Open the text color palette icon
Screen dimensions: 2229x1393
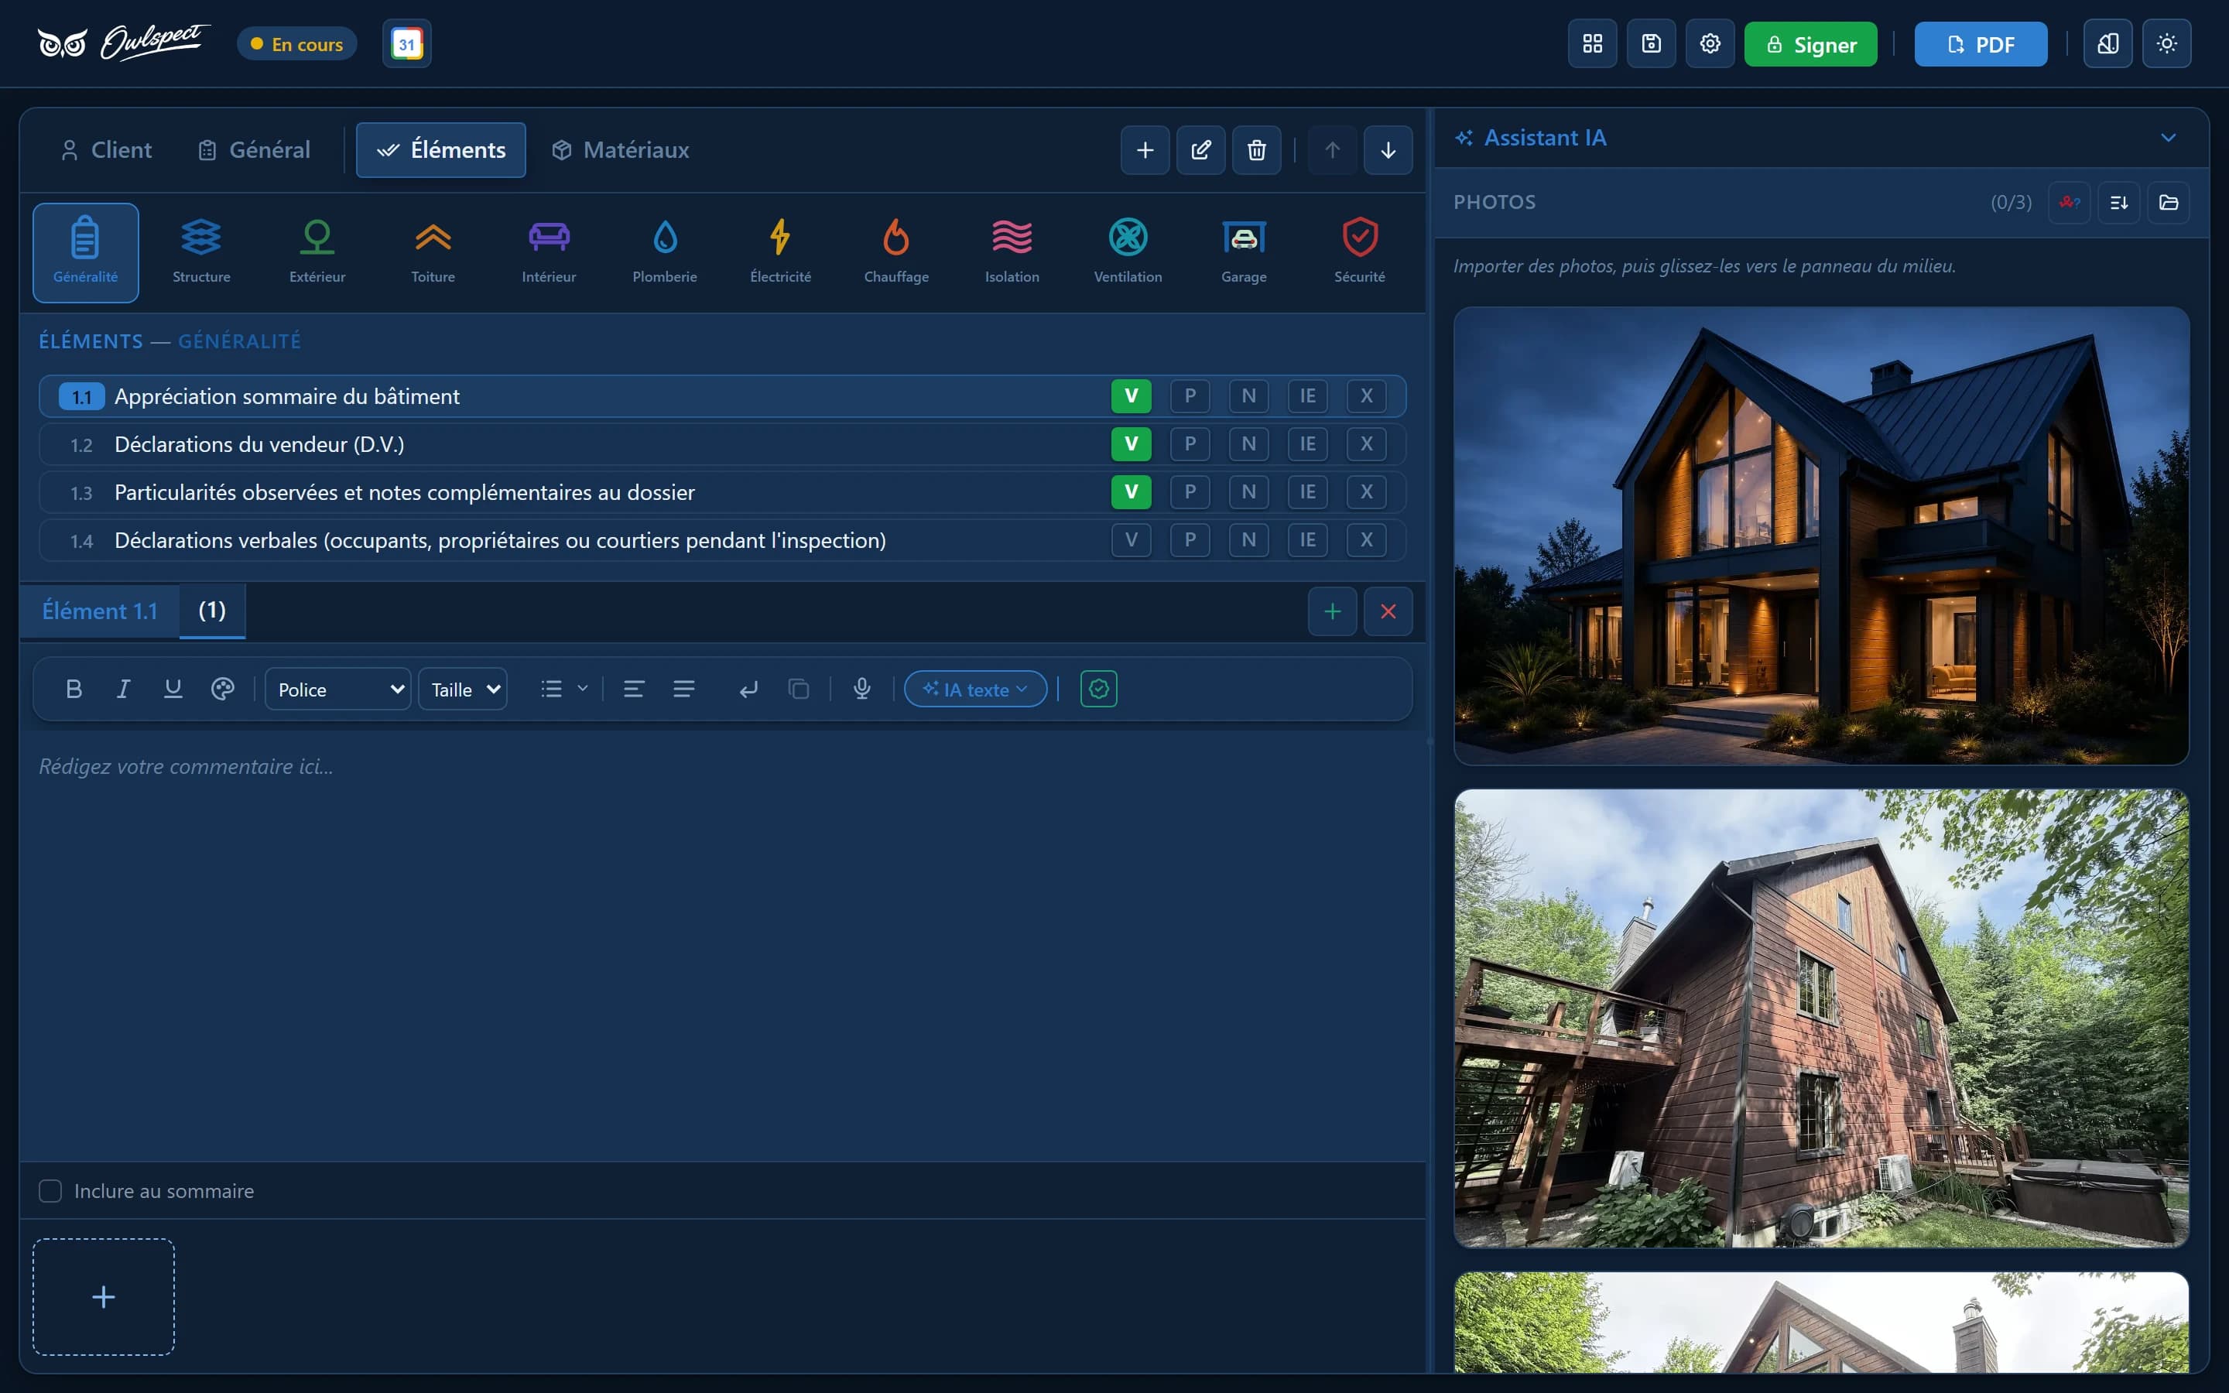(x=223, y=689)
